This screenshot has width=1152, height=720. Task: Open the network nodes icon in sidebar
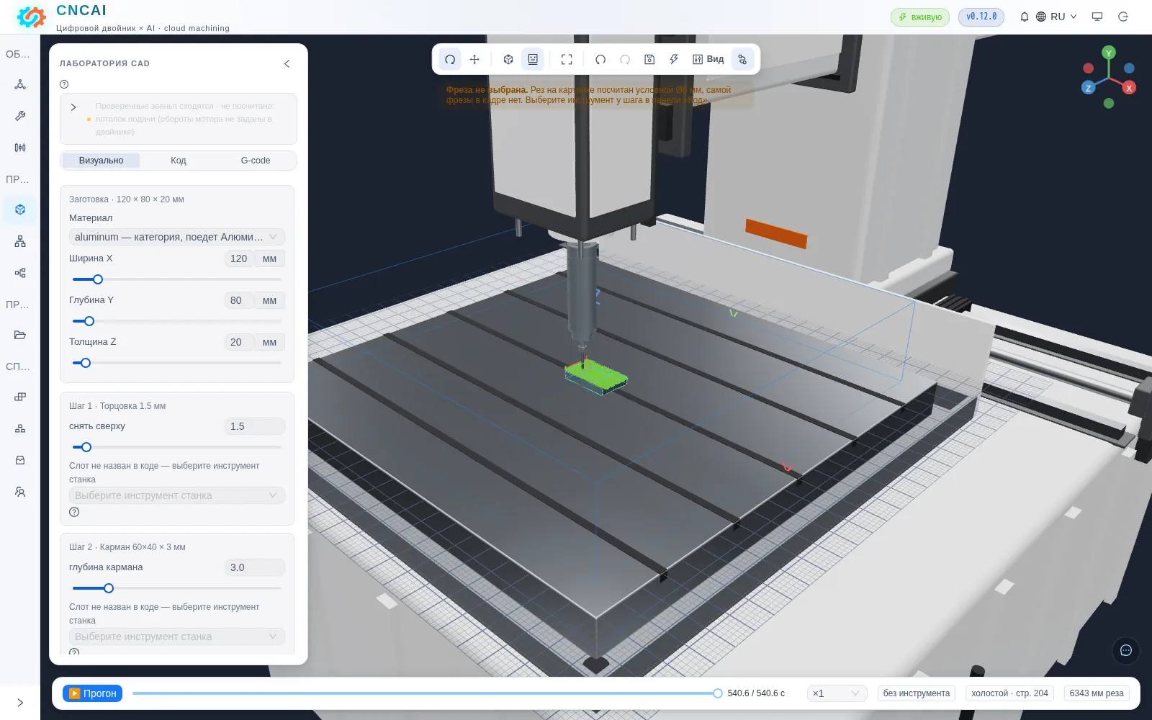click(x=20, y=84)
